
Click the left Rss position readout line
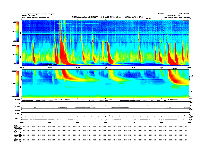tap(36, 17)
